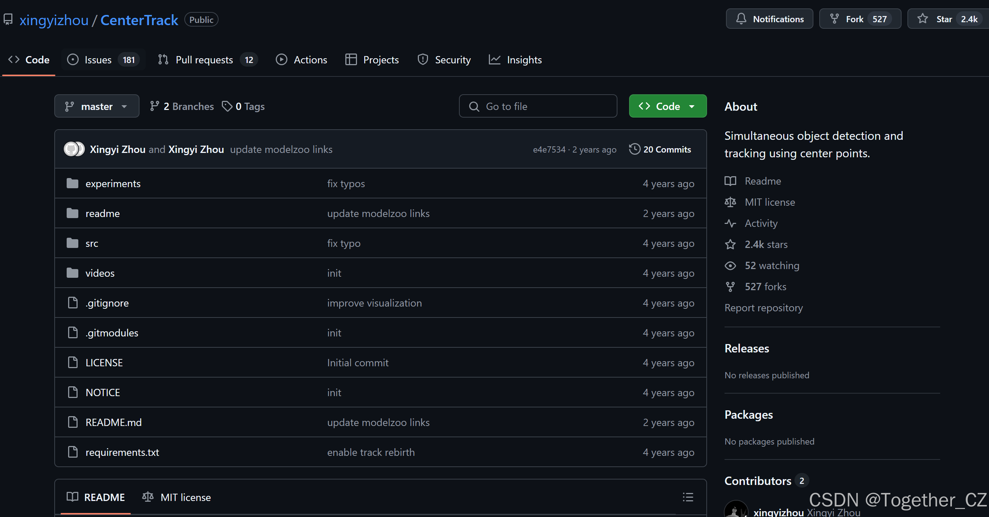The width and height of the screenshot is (989, 517).
Task: Click Report repository
Action: tap(763, 307)
